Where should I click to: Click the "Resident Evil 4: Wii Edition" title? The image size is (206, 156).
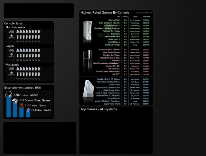pyautogui.click(x=108, y=79)
